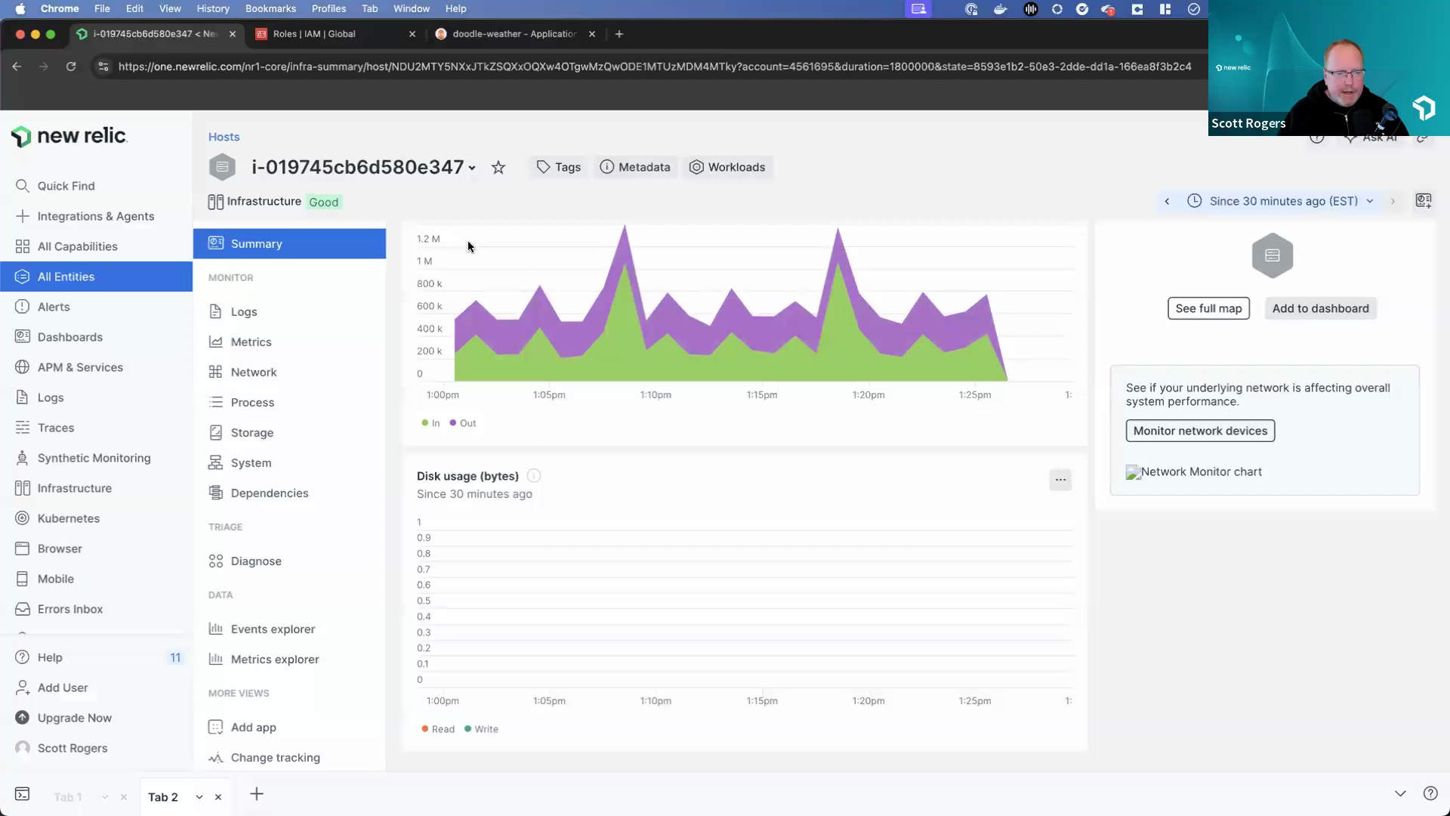
Task: Expand Tab 1 options chevron
Action: 105,797
